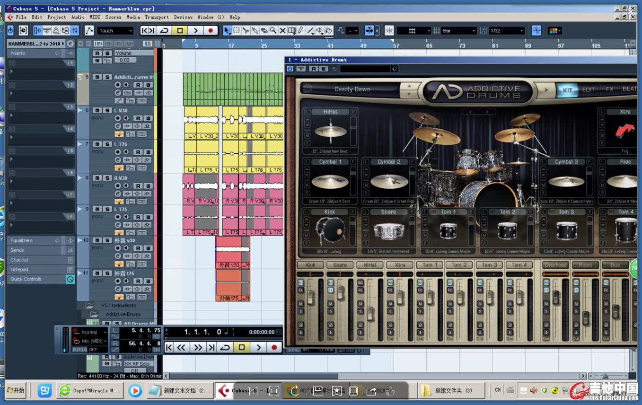Viewport: 642px width, 405px height.
Task: Solo the L V30 track
Action: (107, 110)
